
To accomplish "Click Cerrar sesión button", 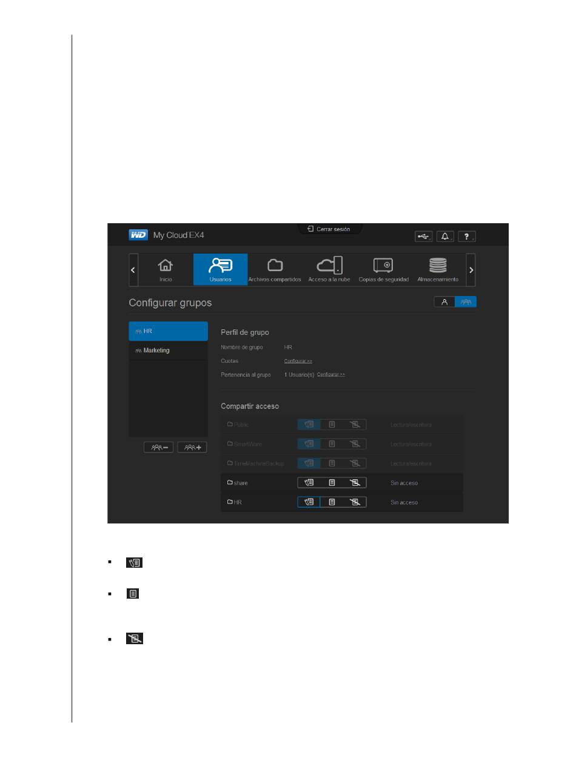I will (329, 229).
